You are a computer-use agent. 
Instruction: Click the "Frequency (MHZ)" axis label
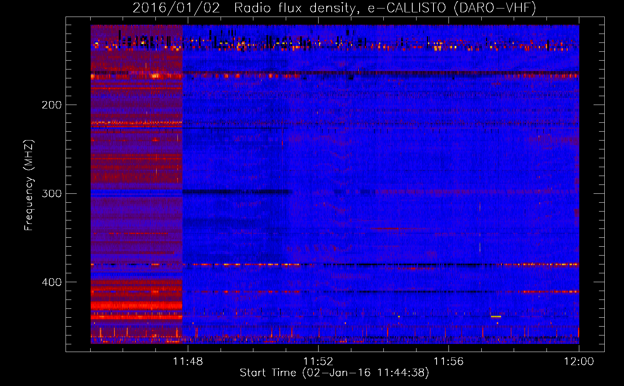[29, 185]
